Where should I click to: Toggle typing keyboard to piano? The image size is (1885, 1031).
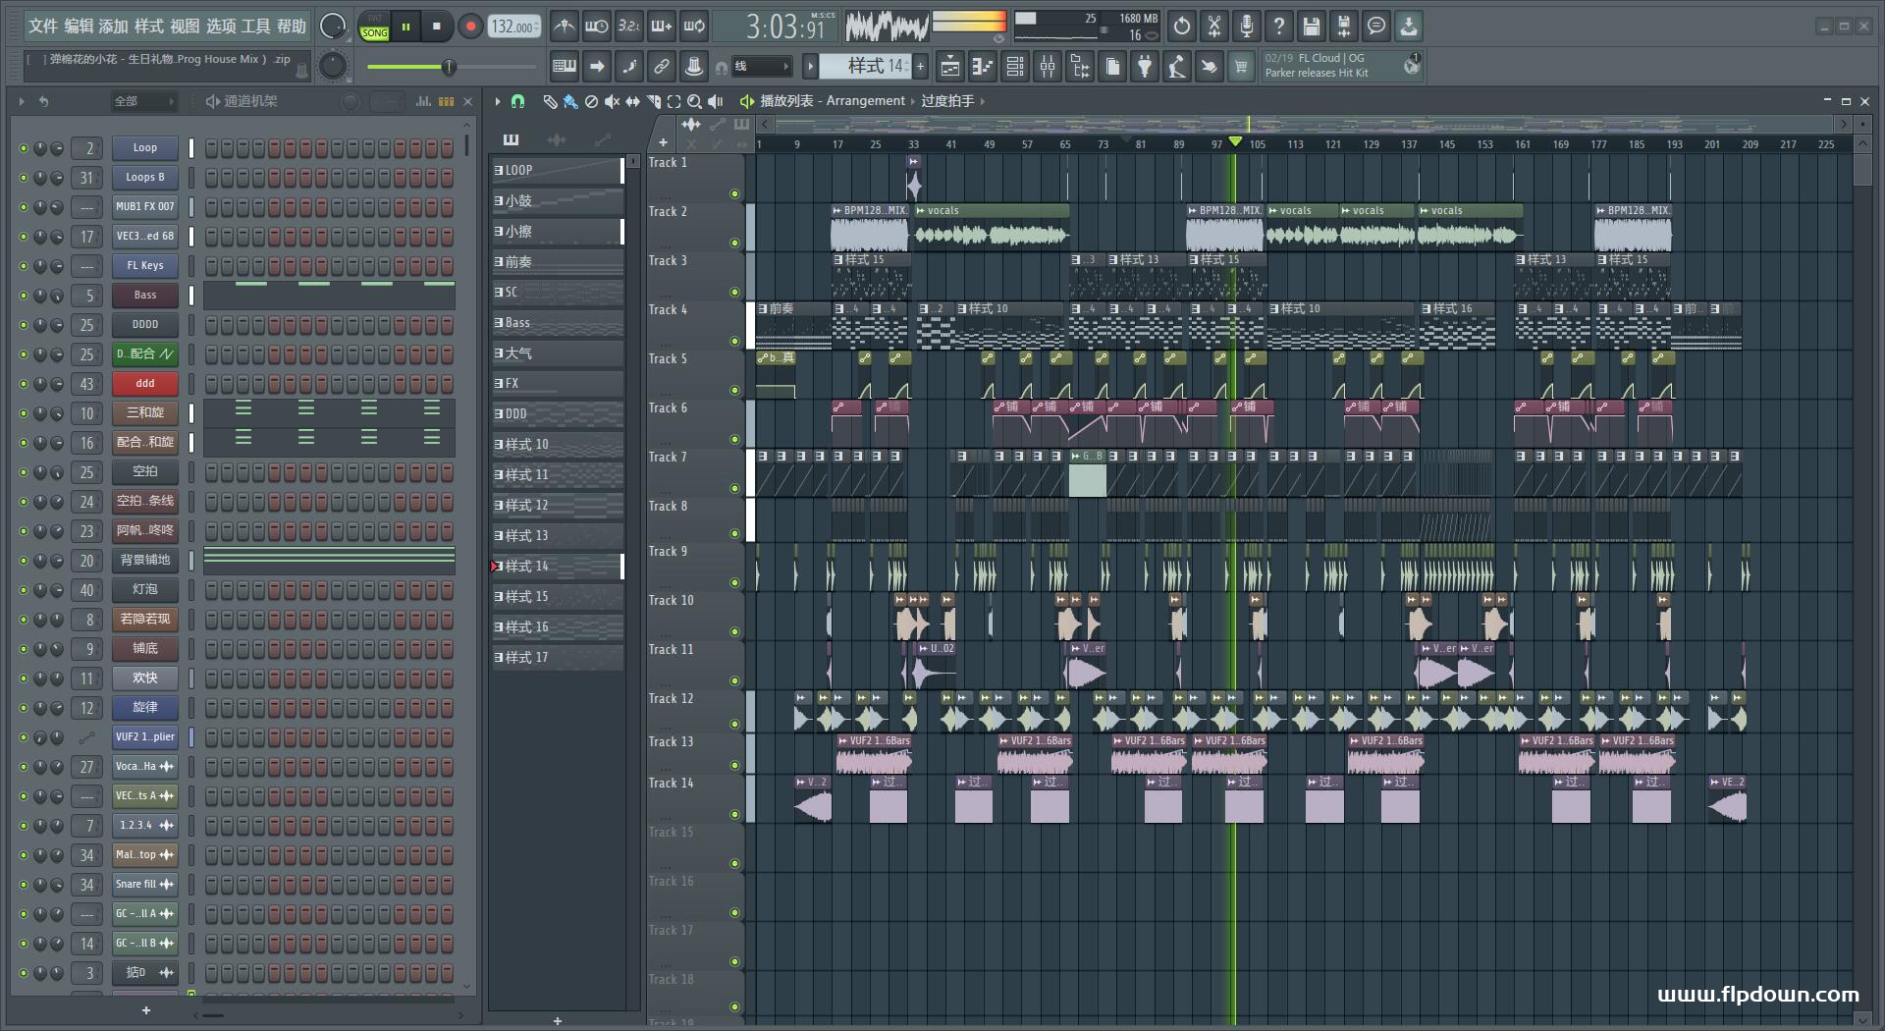pos(565,67)
